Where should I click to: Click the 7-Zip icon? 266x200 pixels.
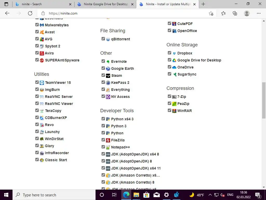(x=174, y=97)
